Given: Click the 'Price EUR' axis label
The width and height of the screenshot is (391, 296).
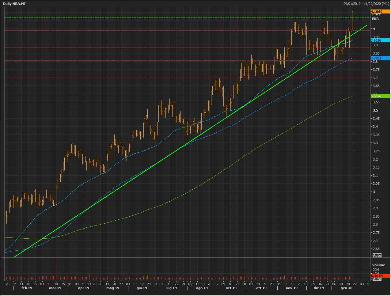Looking at the screenshot, I should click(376, 17).
